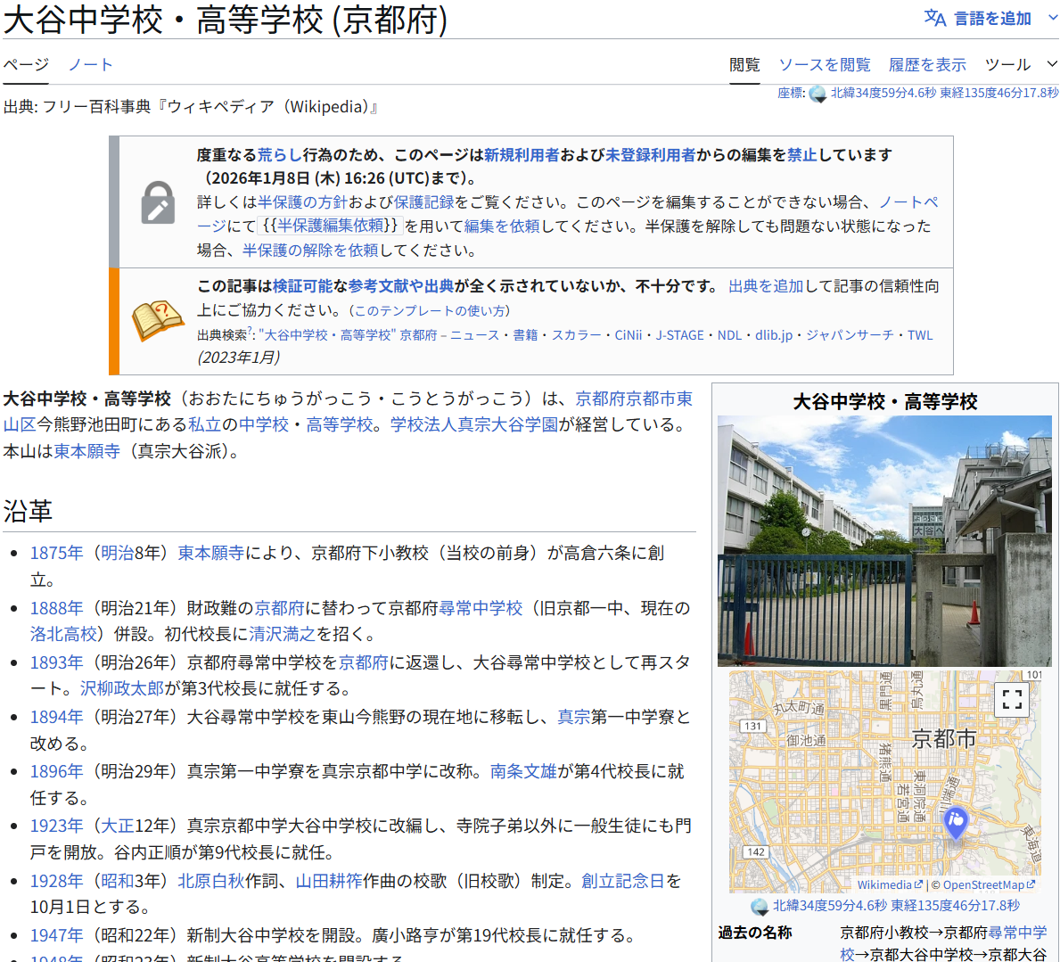Open the 山田耕筰 link
1060x962 pixels.
click(x=329, y=881)
